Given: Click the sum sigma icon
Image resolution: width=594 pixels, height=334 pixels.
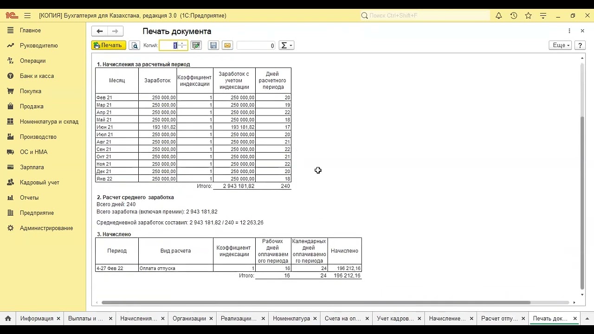Looking at the screenshot, I should pyautogui.click(x=284, y=45).
